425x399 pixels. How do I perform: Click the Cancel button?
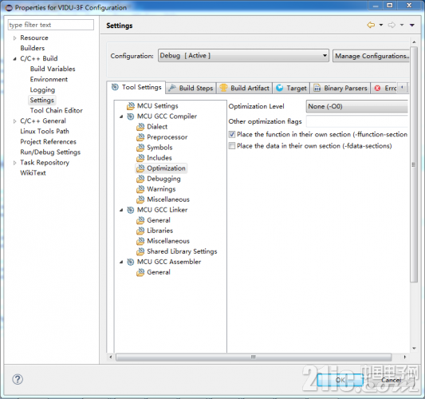point(392,380)
